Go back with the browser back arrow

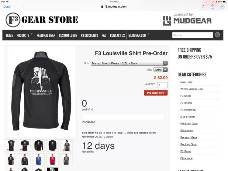coord(15,7)
